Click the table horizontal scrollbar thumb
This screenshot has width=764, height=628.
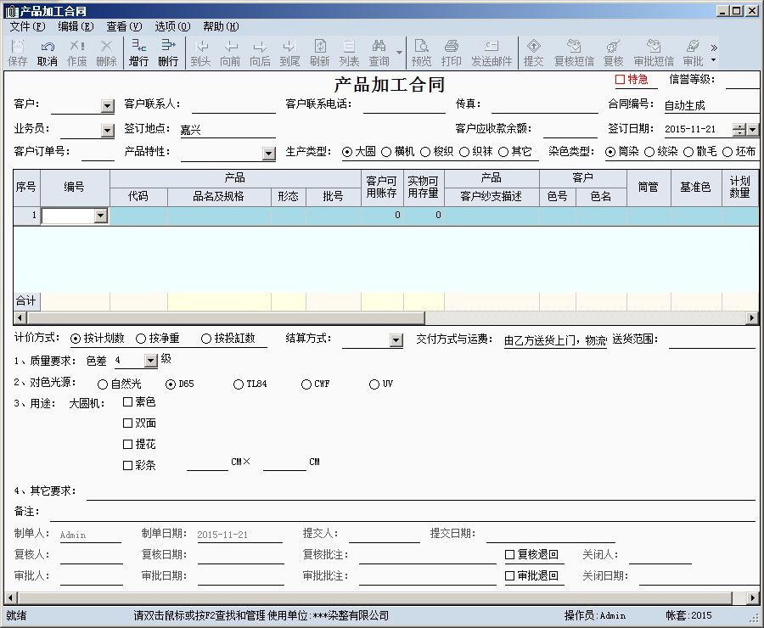226,318
